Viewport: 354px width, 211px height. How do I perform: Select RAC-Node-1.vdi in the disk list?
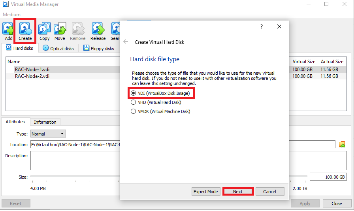(x=32, y=70)
